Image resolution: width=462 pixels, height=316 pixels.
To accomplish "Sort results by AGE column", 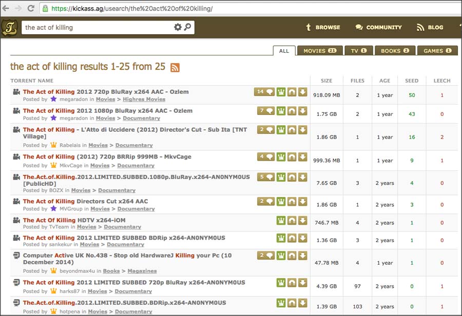I will coord(384,81).
